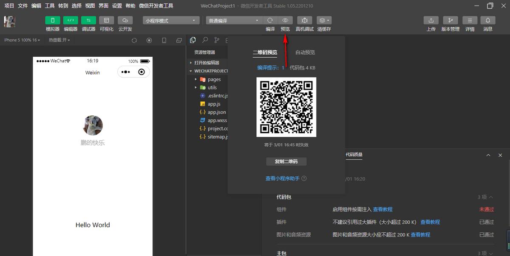This screenshot has height=256, width=510.
Task: Click the 复制二维码 button
Action: (286, 161)
